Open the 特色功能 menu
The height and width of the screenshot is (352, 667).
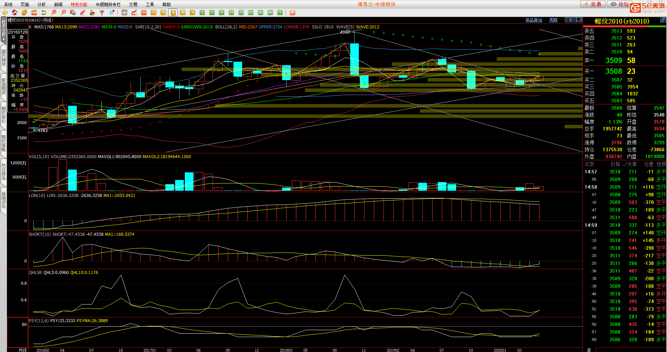tap(79, 5)
